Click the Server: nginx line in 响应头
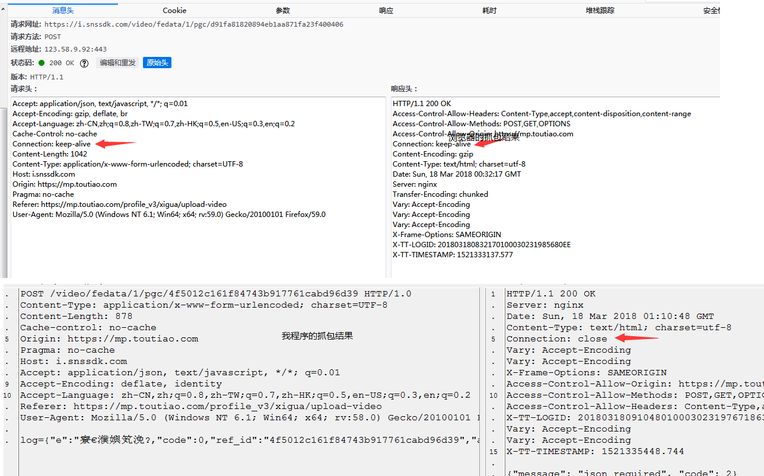 pyautogui.click(x=415, y=184)
